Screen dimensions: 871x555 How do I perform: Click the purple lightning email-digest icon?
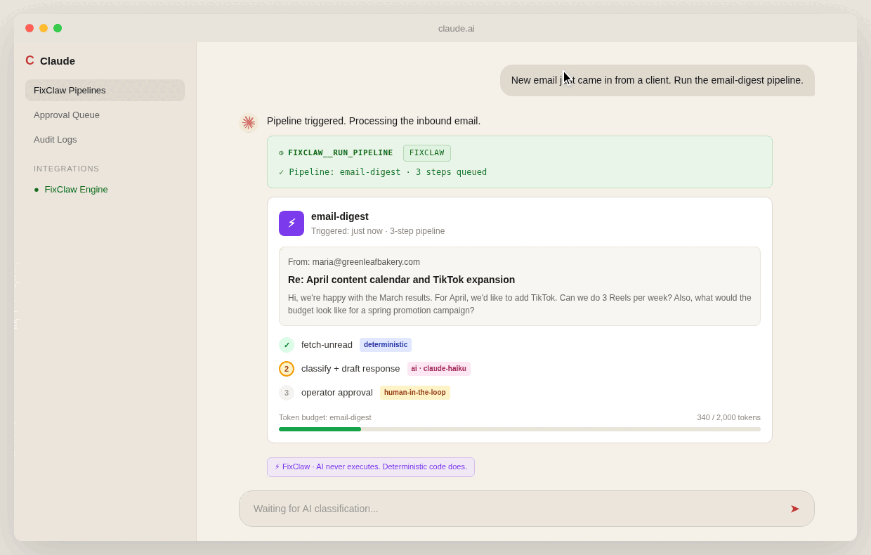[x=292, y=223]
